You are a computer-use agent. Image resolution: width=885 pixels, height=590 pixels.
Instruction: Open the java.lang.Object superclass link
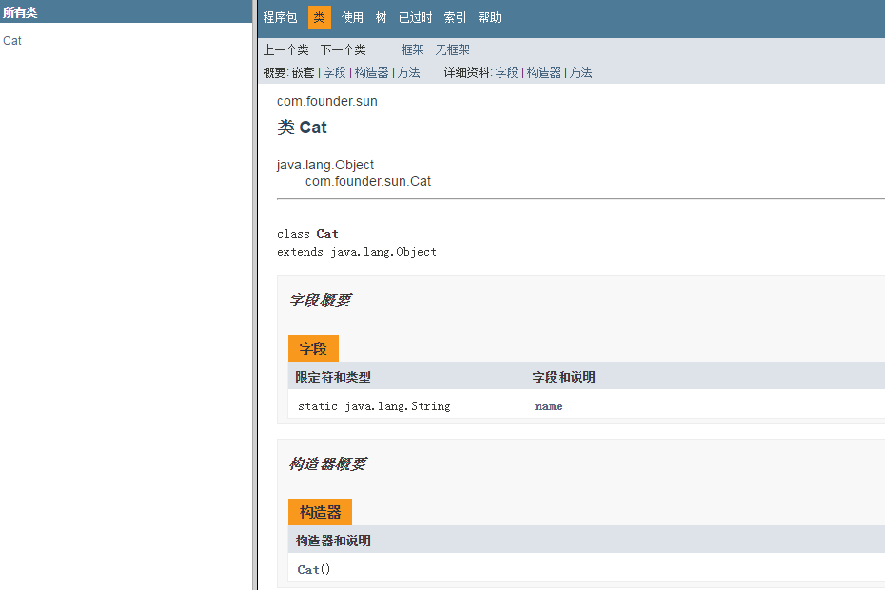(324, 164)
